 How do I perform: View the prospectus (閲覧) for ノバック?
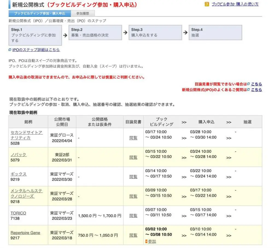pos(133,157)
